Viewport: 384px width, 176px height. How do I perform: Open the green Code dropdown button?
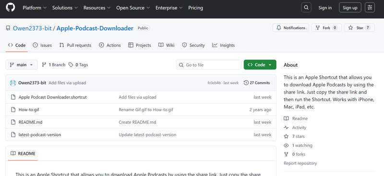260,65
